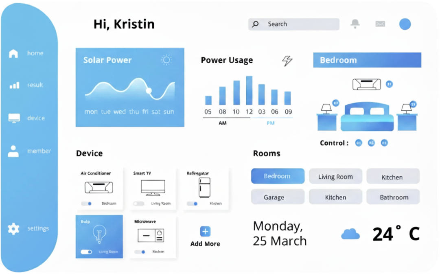Click the blue user avatar circle
Image resolution: width=440 pixels, height=276 pixels.
[x=405, y=24]
